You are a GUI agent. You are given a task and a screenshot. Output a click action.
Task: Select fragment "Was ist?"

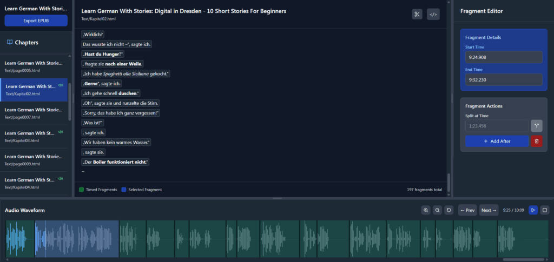[x=93, y=123]
